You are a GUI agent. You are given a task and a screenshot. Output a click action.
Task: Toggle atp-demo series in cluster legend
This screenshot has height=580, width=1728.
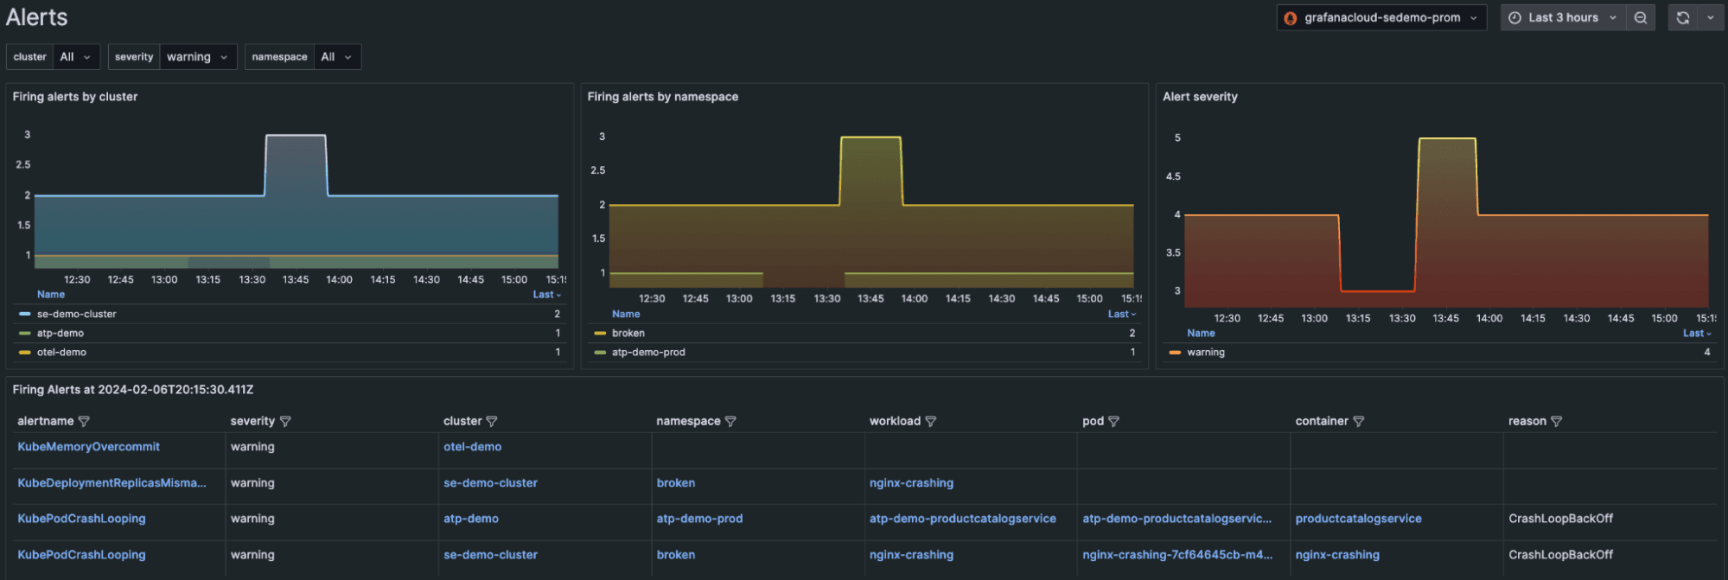pyautogui.click(x=61, y=334)
